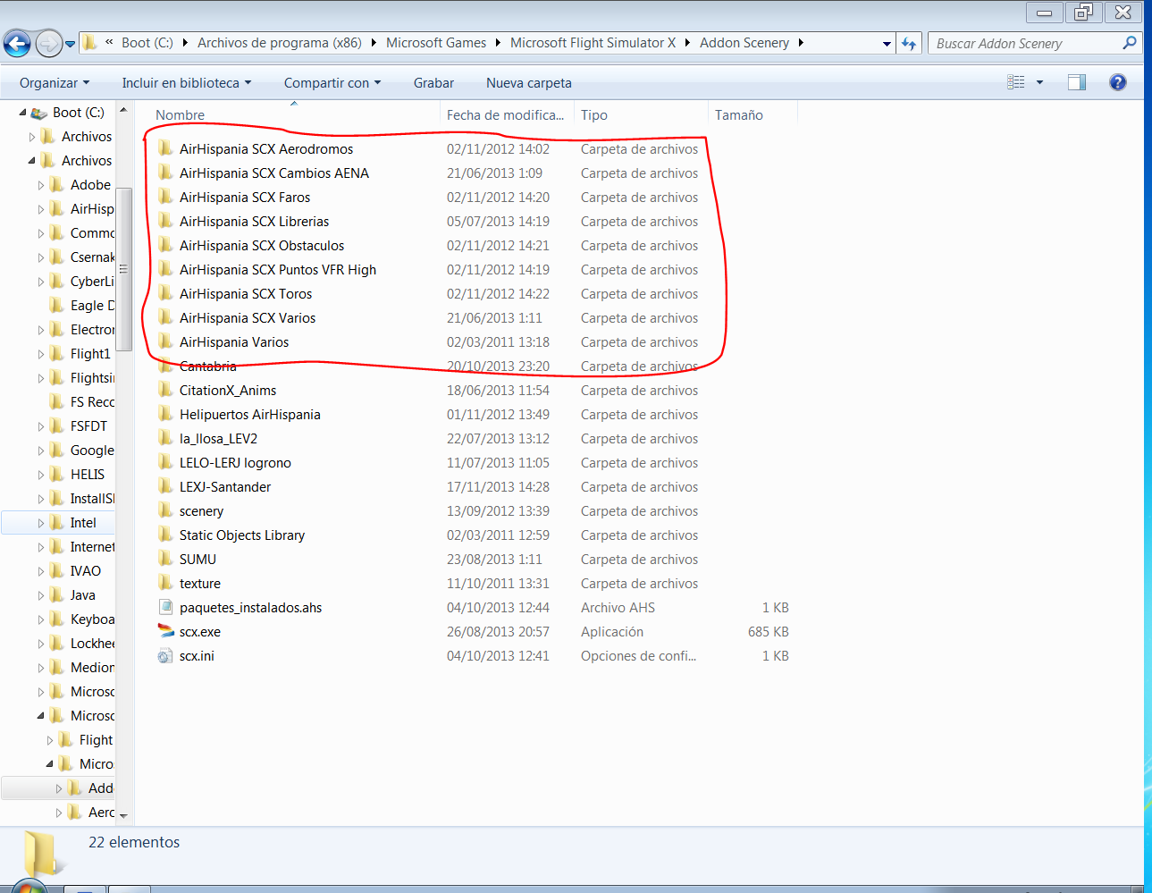
Task: Click the Nueva carpeta button
Action: [528, 82]
